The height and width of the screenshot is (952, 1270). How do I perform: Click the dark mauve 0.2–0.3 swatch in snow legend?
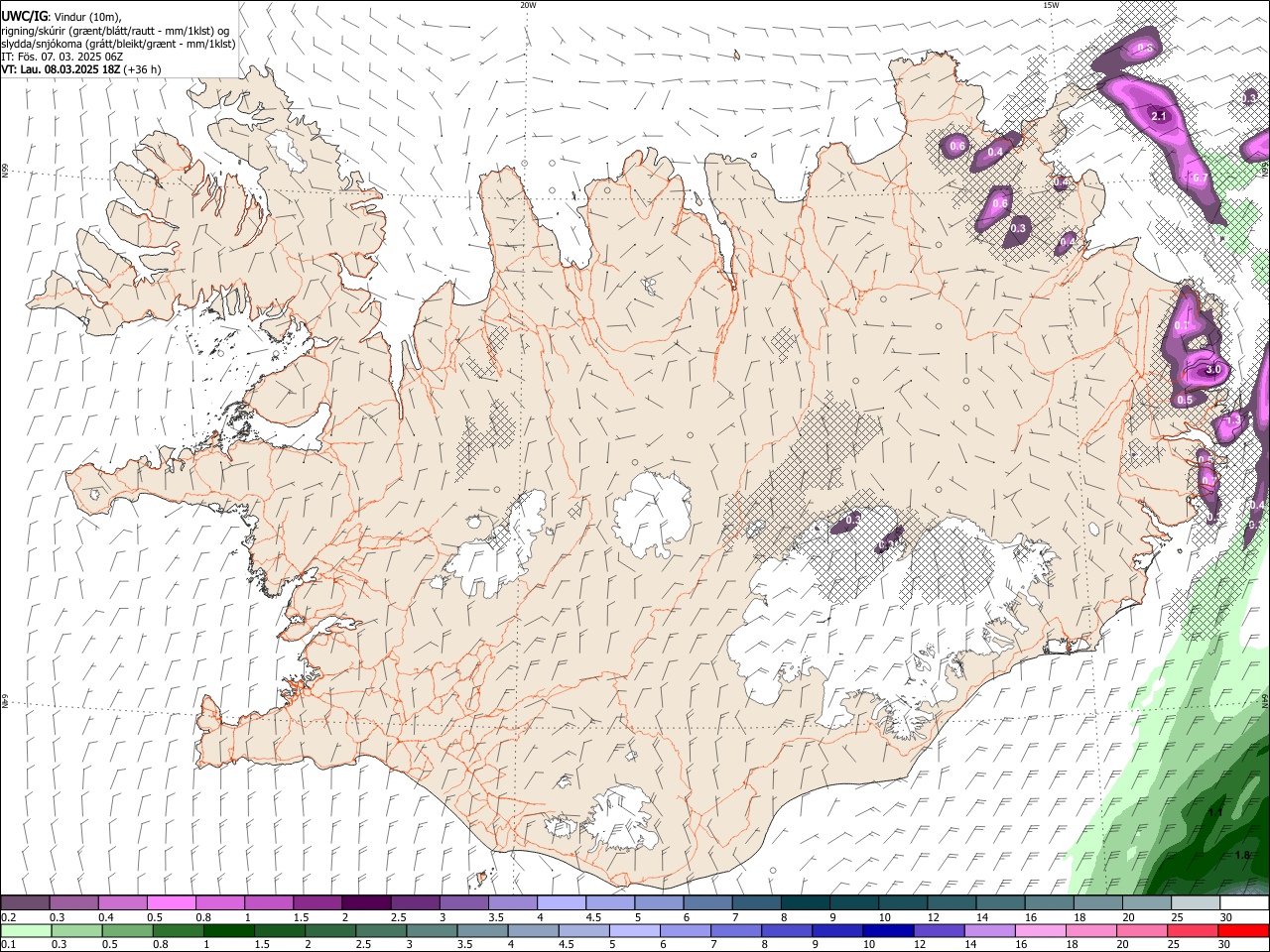point(25,902)
